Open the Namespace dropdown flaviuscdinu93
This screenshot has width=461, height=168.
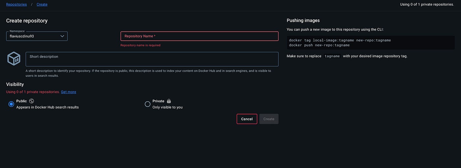37,36
